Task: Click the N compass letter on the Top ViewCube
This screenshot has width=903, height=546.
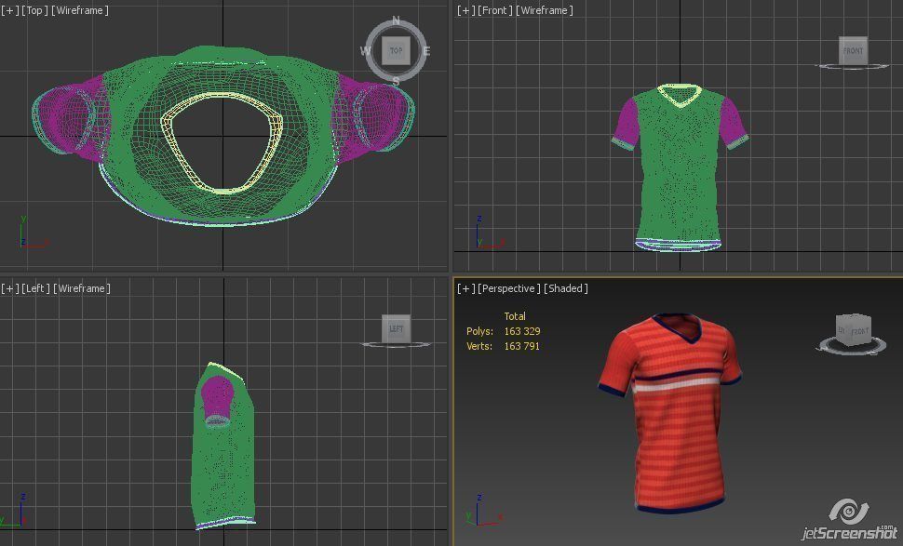Action: (396, 21)
